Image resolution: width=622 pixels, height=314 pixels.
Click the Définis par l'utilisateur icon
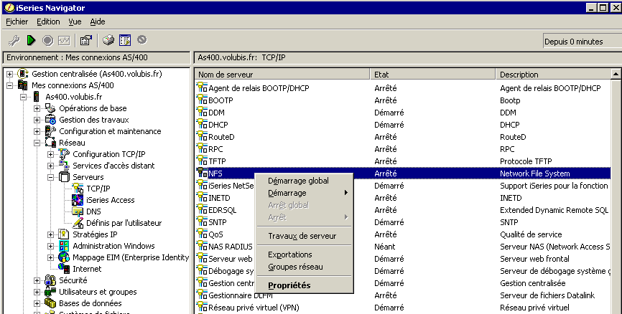78,223
